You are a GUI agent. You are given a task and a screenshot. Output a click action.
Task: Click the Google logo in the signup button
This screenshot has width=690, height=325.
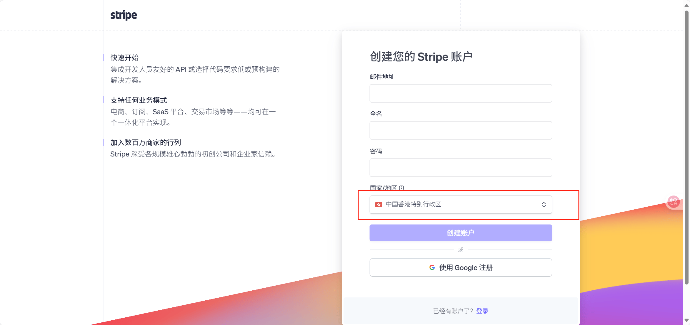coord(431,267)
